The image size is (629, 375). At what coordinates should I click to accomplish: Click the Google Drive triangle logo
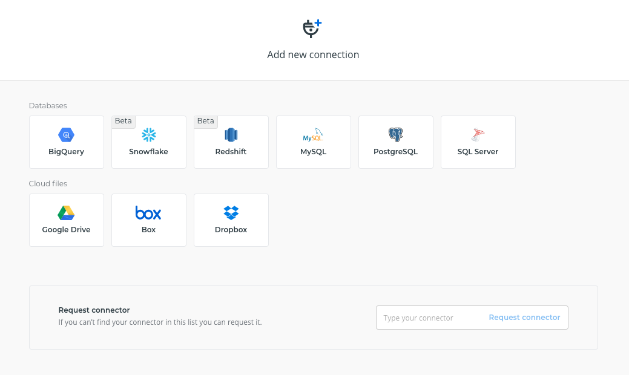coord(66,213)
